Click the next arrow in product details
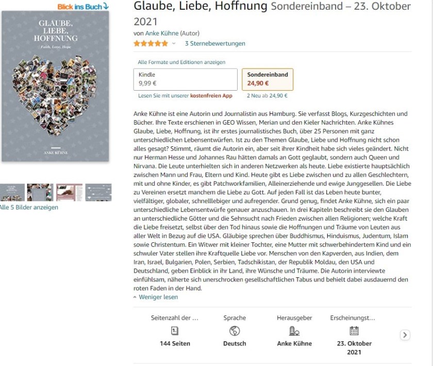 (405, 335)
